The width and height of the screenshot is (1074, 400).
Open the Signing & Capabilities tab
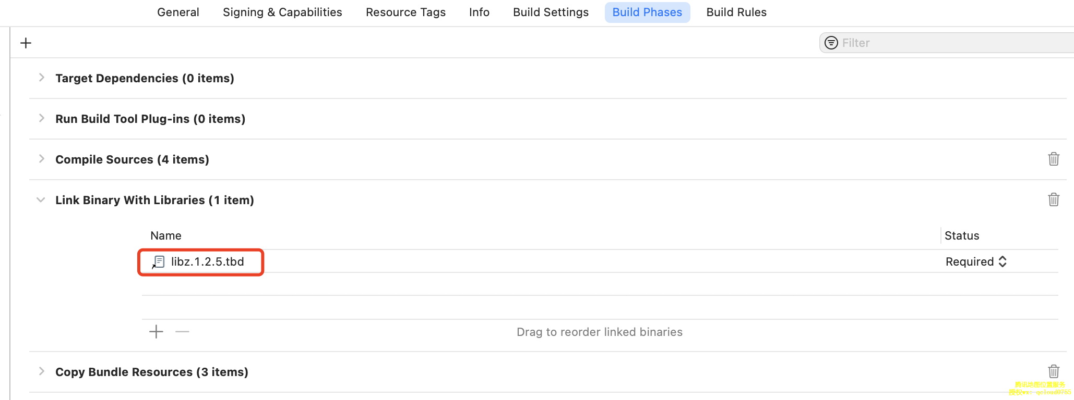(282, 12)
